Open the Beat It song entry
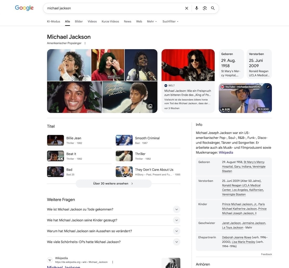 click(x=79, y=156)
